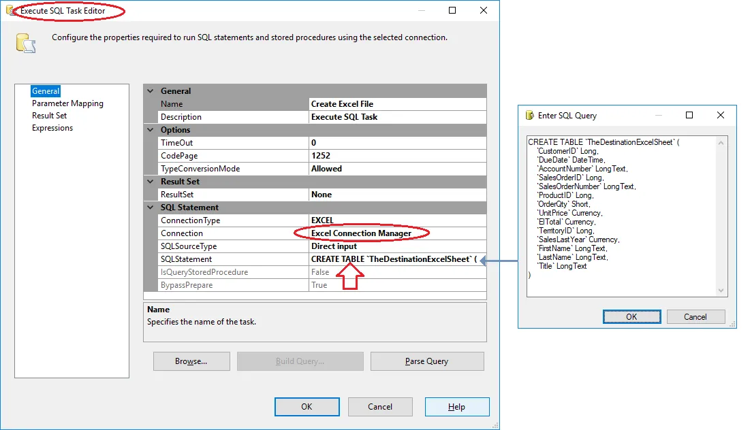This screenshot has height=430, width=752.
Task: Click OK in the Execute SQL Task Editor
Action: tap(307, 407)
